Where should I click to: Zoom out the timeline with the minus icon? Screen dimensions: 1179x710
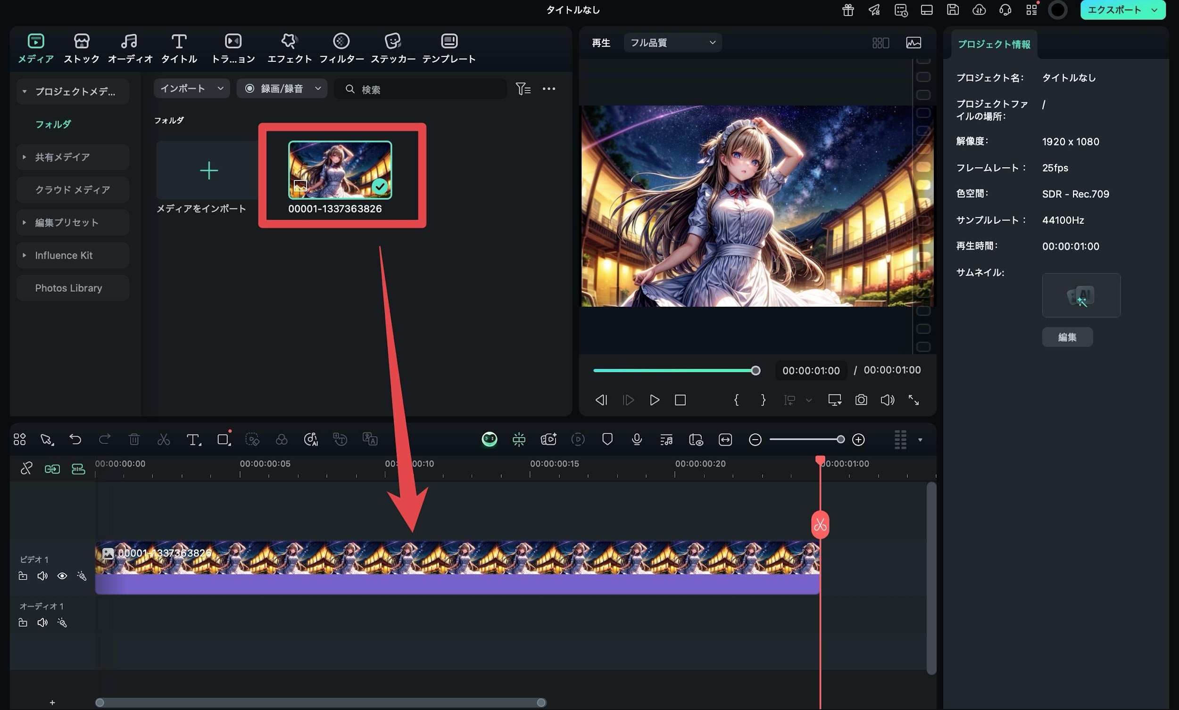tap(755, 440)
